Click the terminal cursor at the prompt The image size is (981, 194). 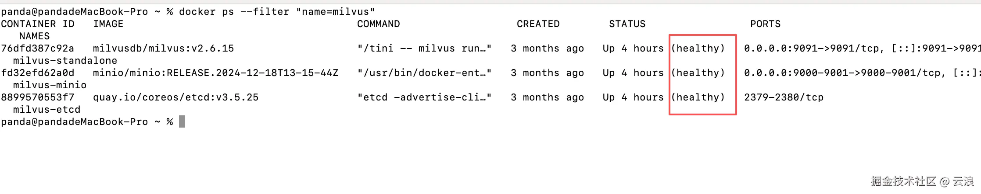(x=182, y=121)
